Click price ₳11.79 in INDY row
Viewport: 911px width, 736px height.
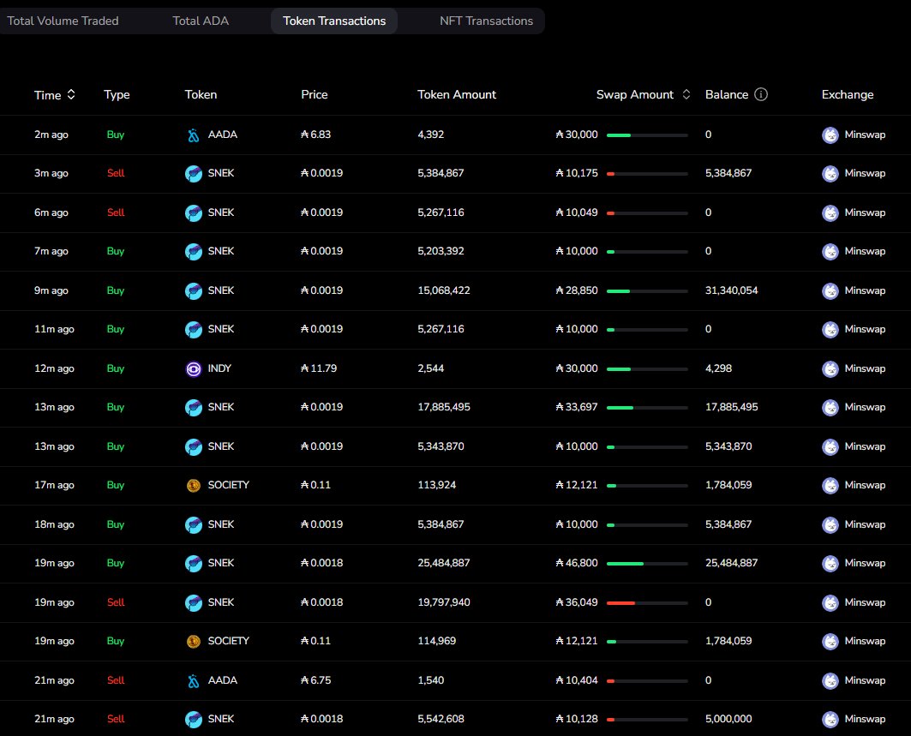point(319,368)
